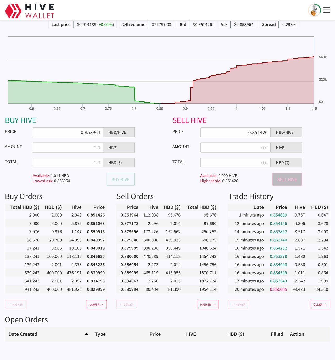Viewport: 335px width, 360px height.
Task: Select buy order priced 0.839999
Action: pos(56,273)
